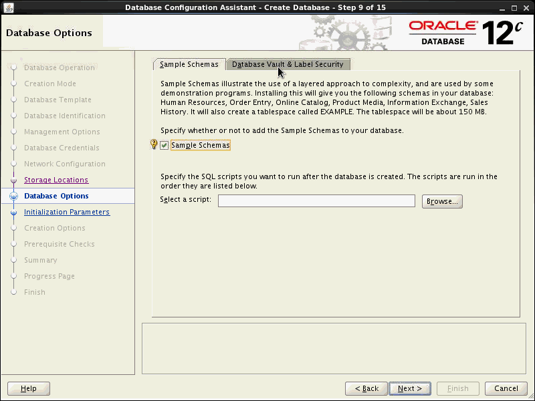Open Initialization Parameters step link
The width and height of the screenshot is (535, 401).
point(67,212)
